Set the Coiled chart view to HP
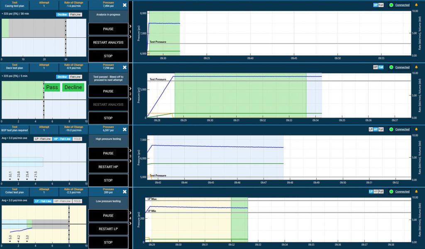This screenshot has width=425, height=249. 376,192
